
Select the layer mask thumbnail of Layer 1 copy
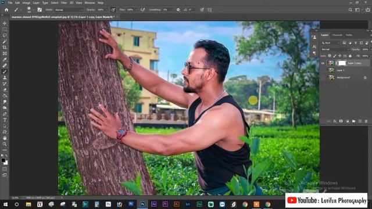pos(342,63)
